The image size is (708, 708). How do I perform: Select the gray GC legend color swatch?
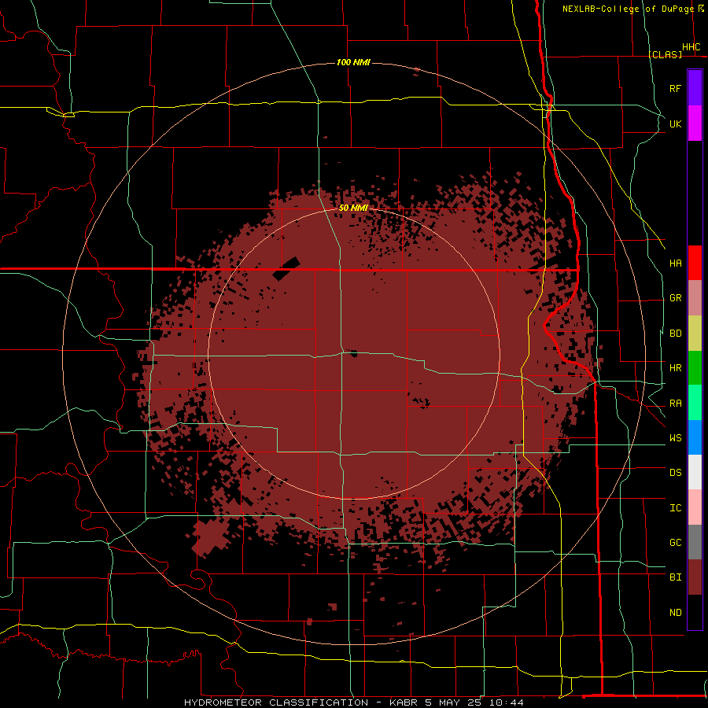tap(695, 542)
